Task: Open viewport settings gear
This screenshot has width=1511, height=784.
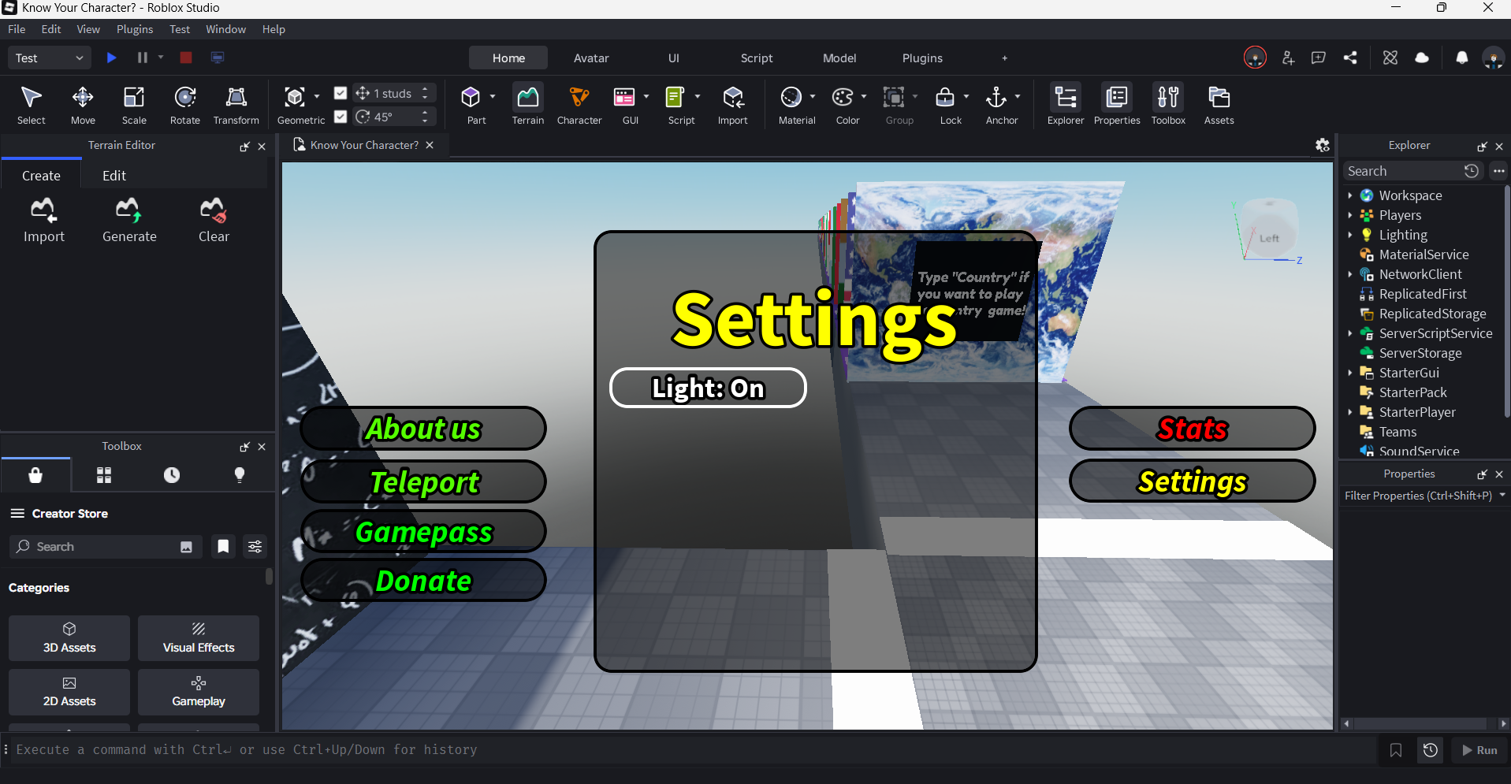Action: pos(1323,145)
